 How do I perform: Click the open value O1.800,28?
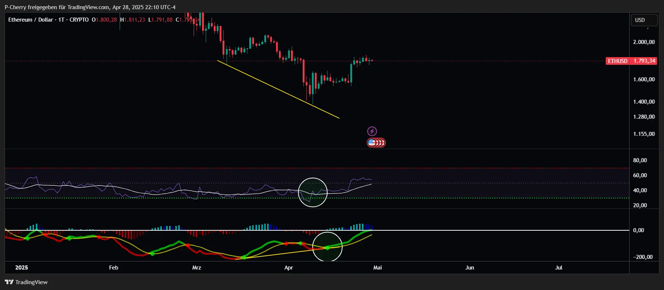point(104,20)
